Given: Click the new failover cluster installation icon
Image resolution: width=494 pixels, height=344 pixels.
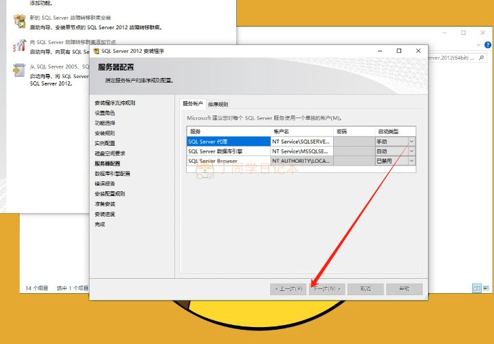Looking at the screenshot, I should [x=19, y=22].
